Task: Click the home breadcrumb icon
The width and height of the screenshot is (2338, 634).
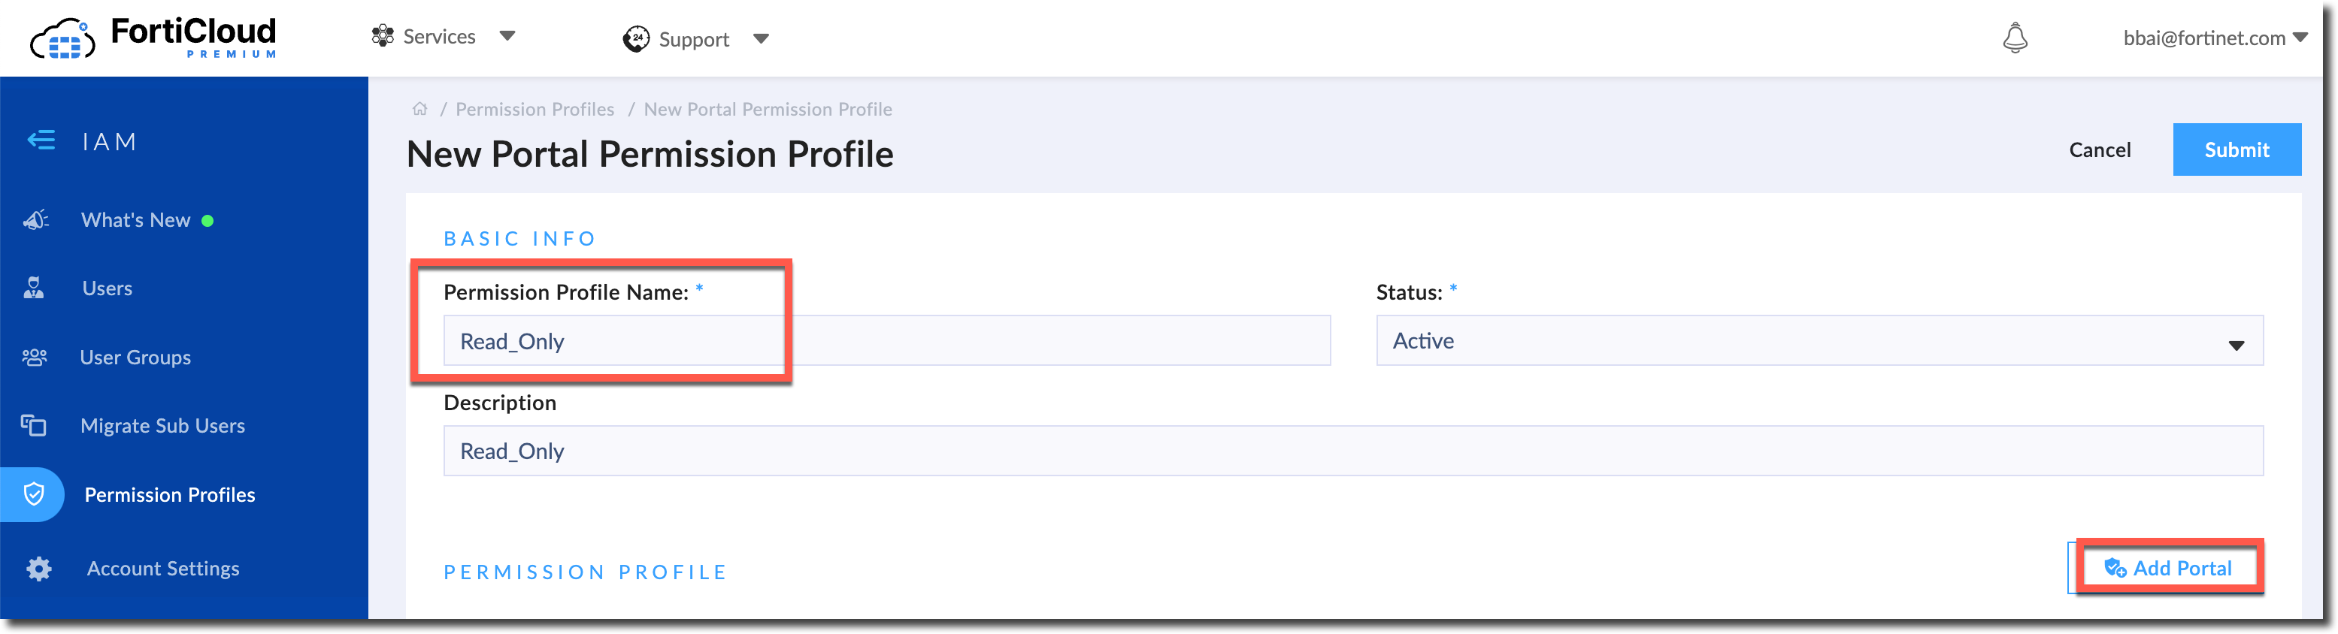Action: [x=419, y=110]
